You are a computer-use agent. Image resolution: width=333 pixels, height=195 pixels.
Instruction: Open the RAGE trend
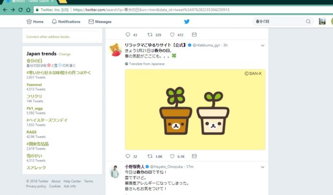click(x=31, y=132)
